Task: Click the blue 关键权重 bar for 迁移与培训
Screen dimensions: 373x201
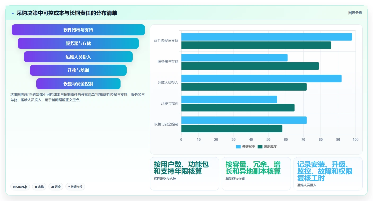Action: pyautogui.click(x=229, y=99)
